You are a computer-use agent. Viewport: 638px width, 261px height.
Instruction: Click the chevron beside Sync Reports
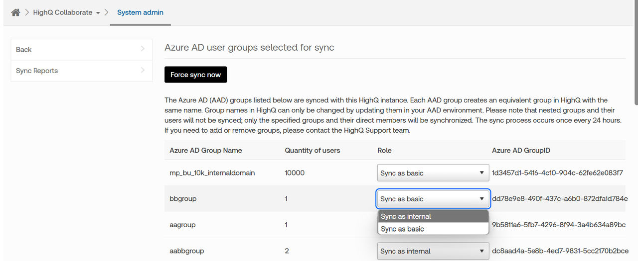click(x=143, y=70)
